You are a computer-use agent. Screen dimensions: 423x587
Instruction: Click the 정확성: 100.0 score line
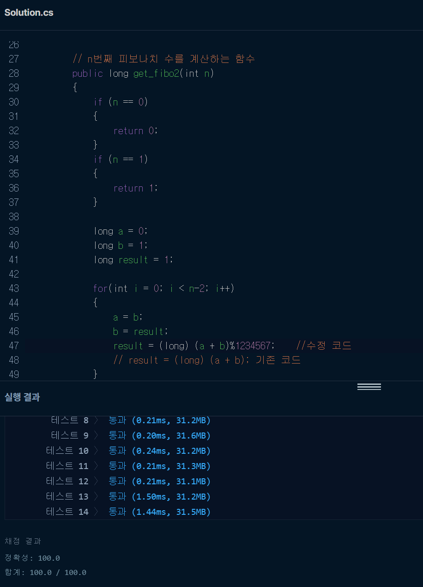point(32,558)
